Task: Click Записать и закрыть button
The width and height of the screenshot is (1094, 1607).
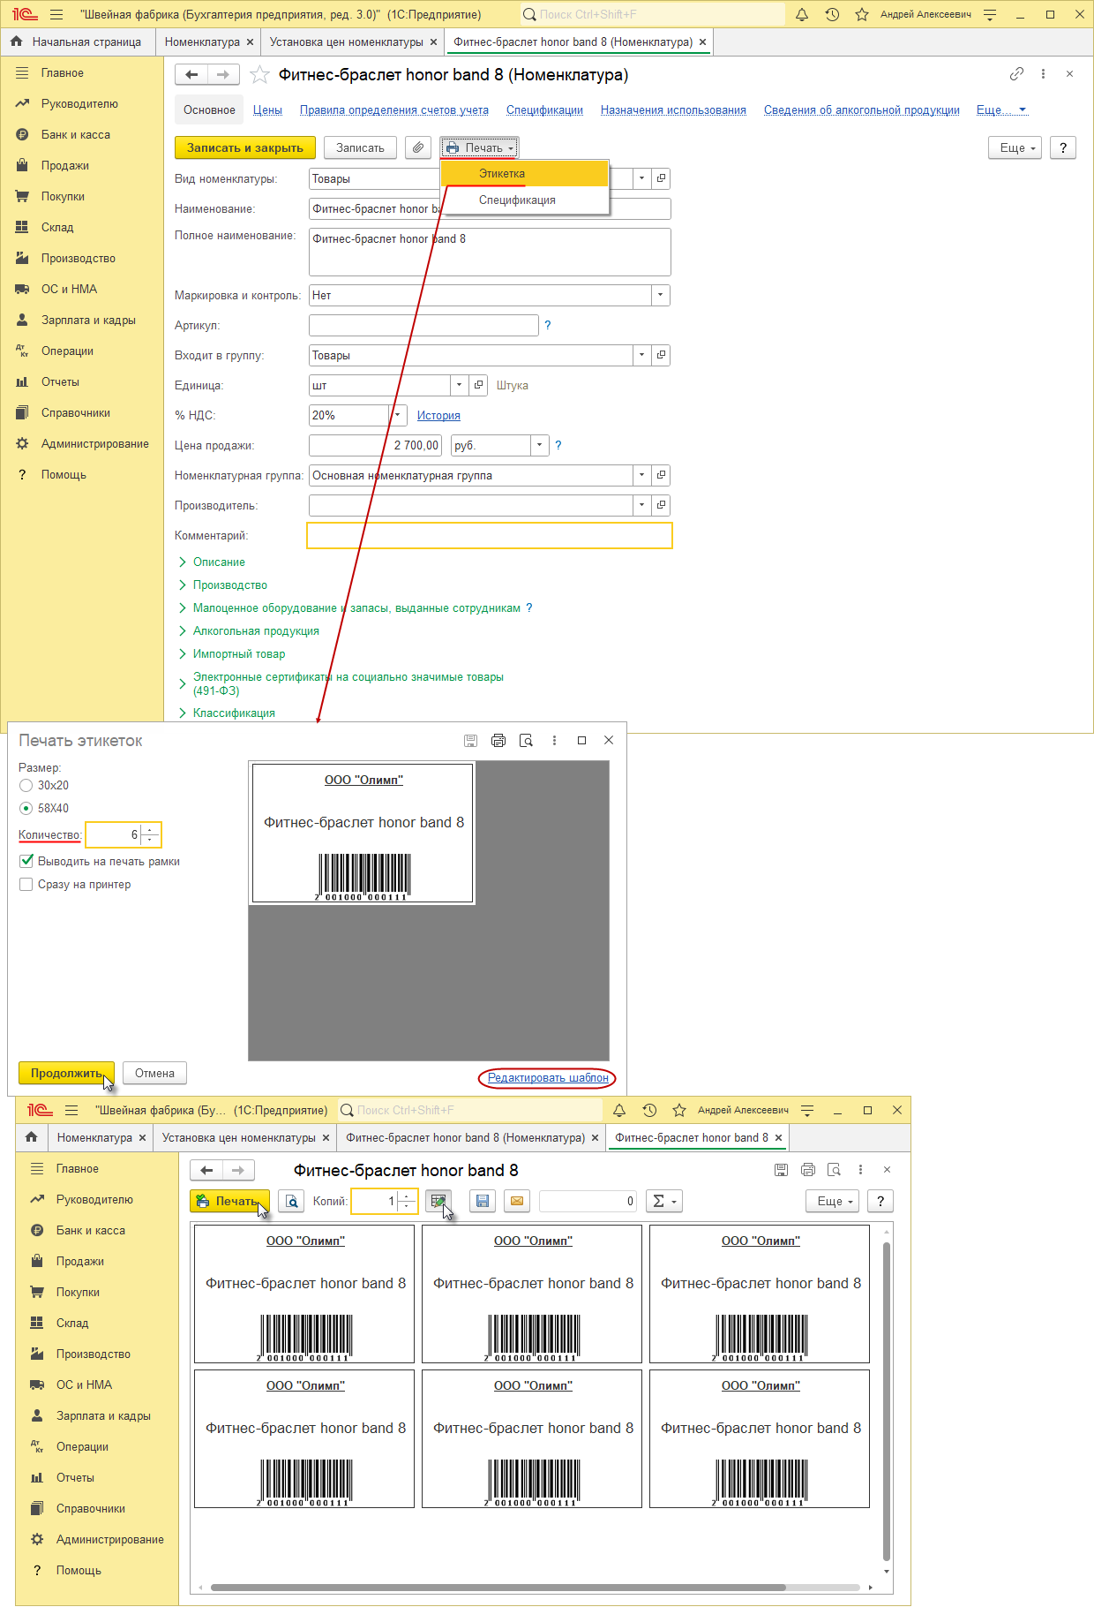Action: [x=245, y=147]
